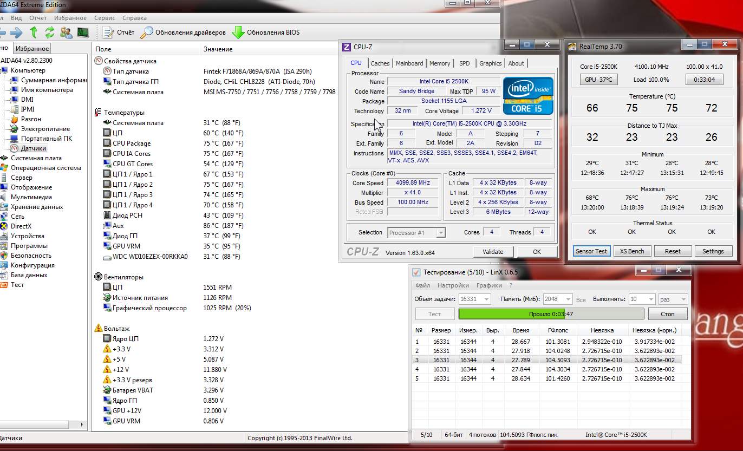
Task: Click the green forward arrow in AIDA64 toolbar
Action: click(16, 32)
